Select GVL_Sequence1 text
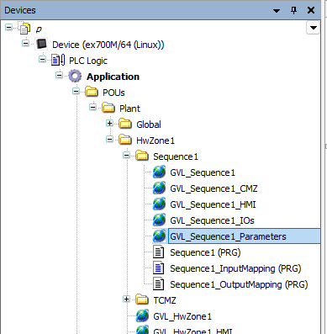The height and width of the screenshot is (334, 327). click(203, 172)
